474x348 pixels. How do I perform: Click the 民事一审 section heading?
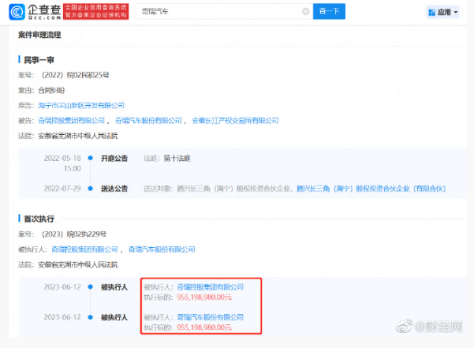click(39, 60)
